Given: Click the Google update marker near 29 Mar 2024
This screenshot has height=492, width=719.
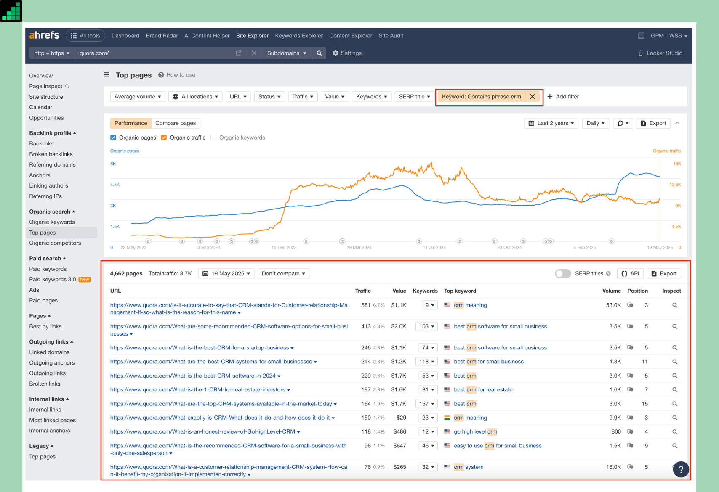Looking at the screenshot, I should tap(342, 241).
